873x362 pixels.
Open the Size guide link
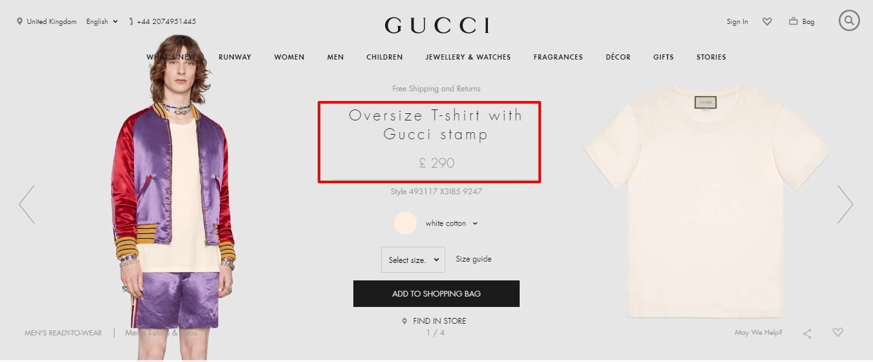coord(474,259)
